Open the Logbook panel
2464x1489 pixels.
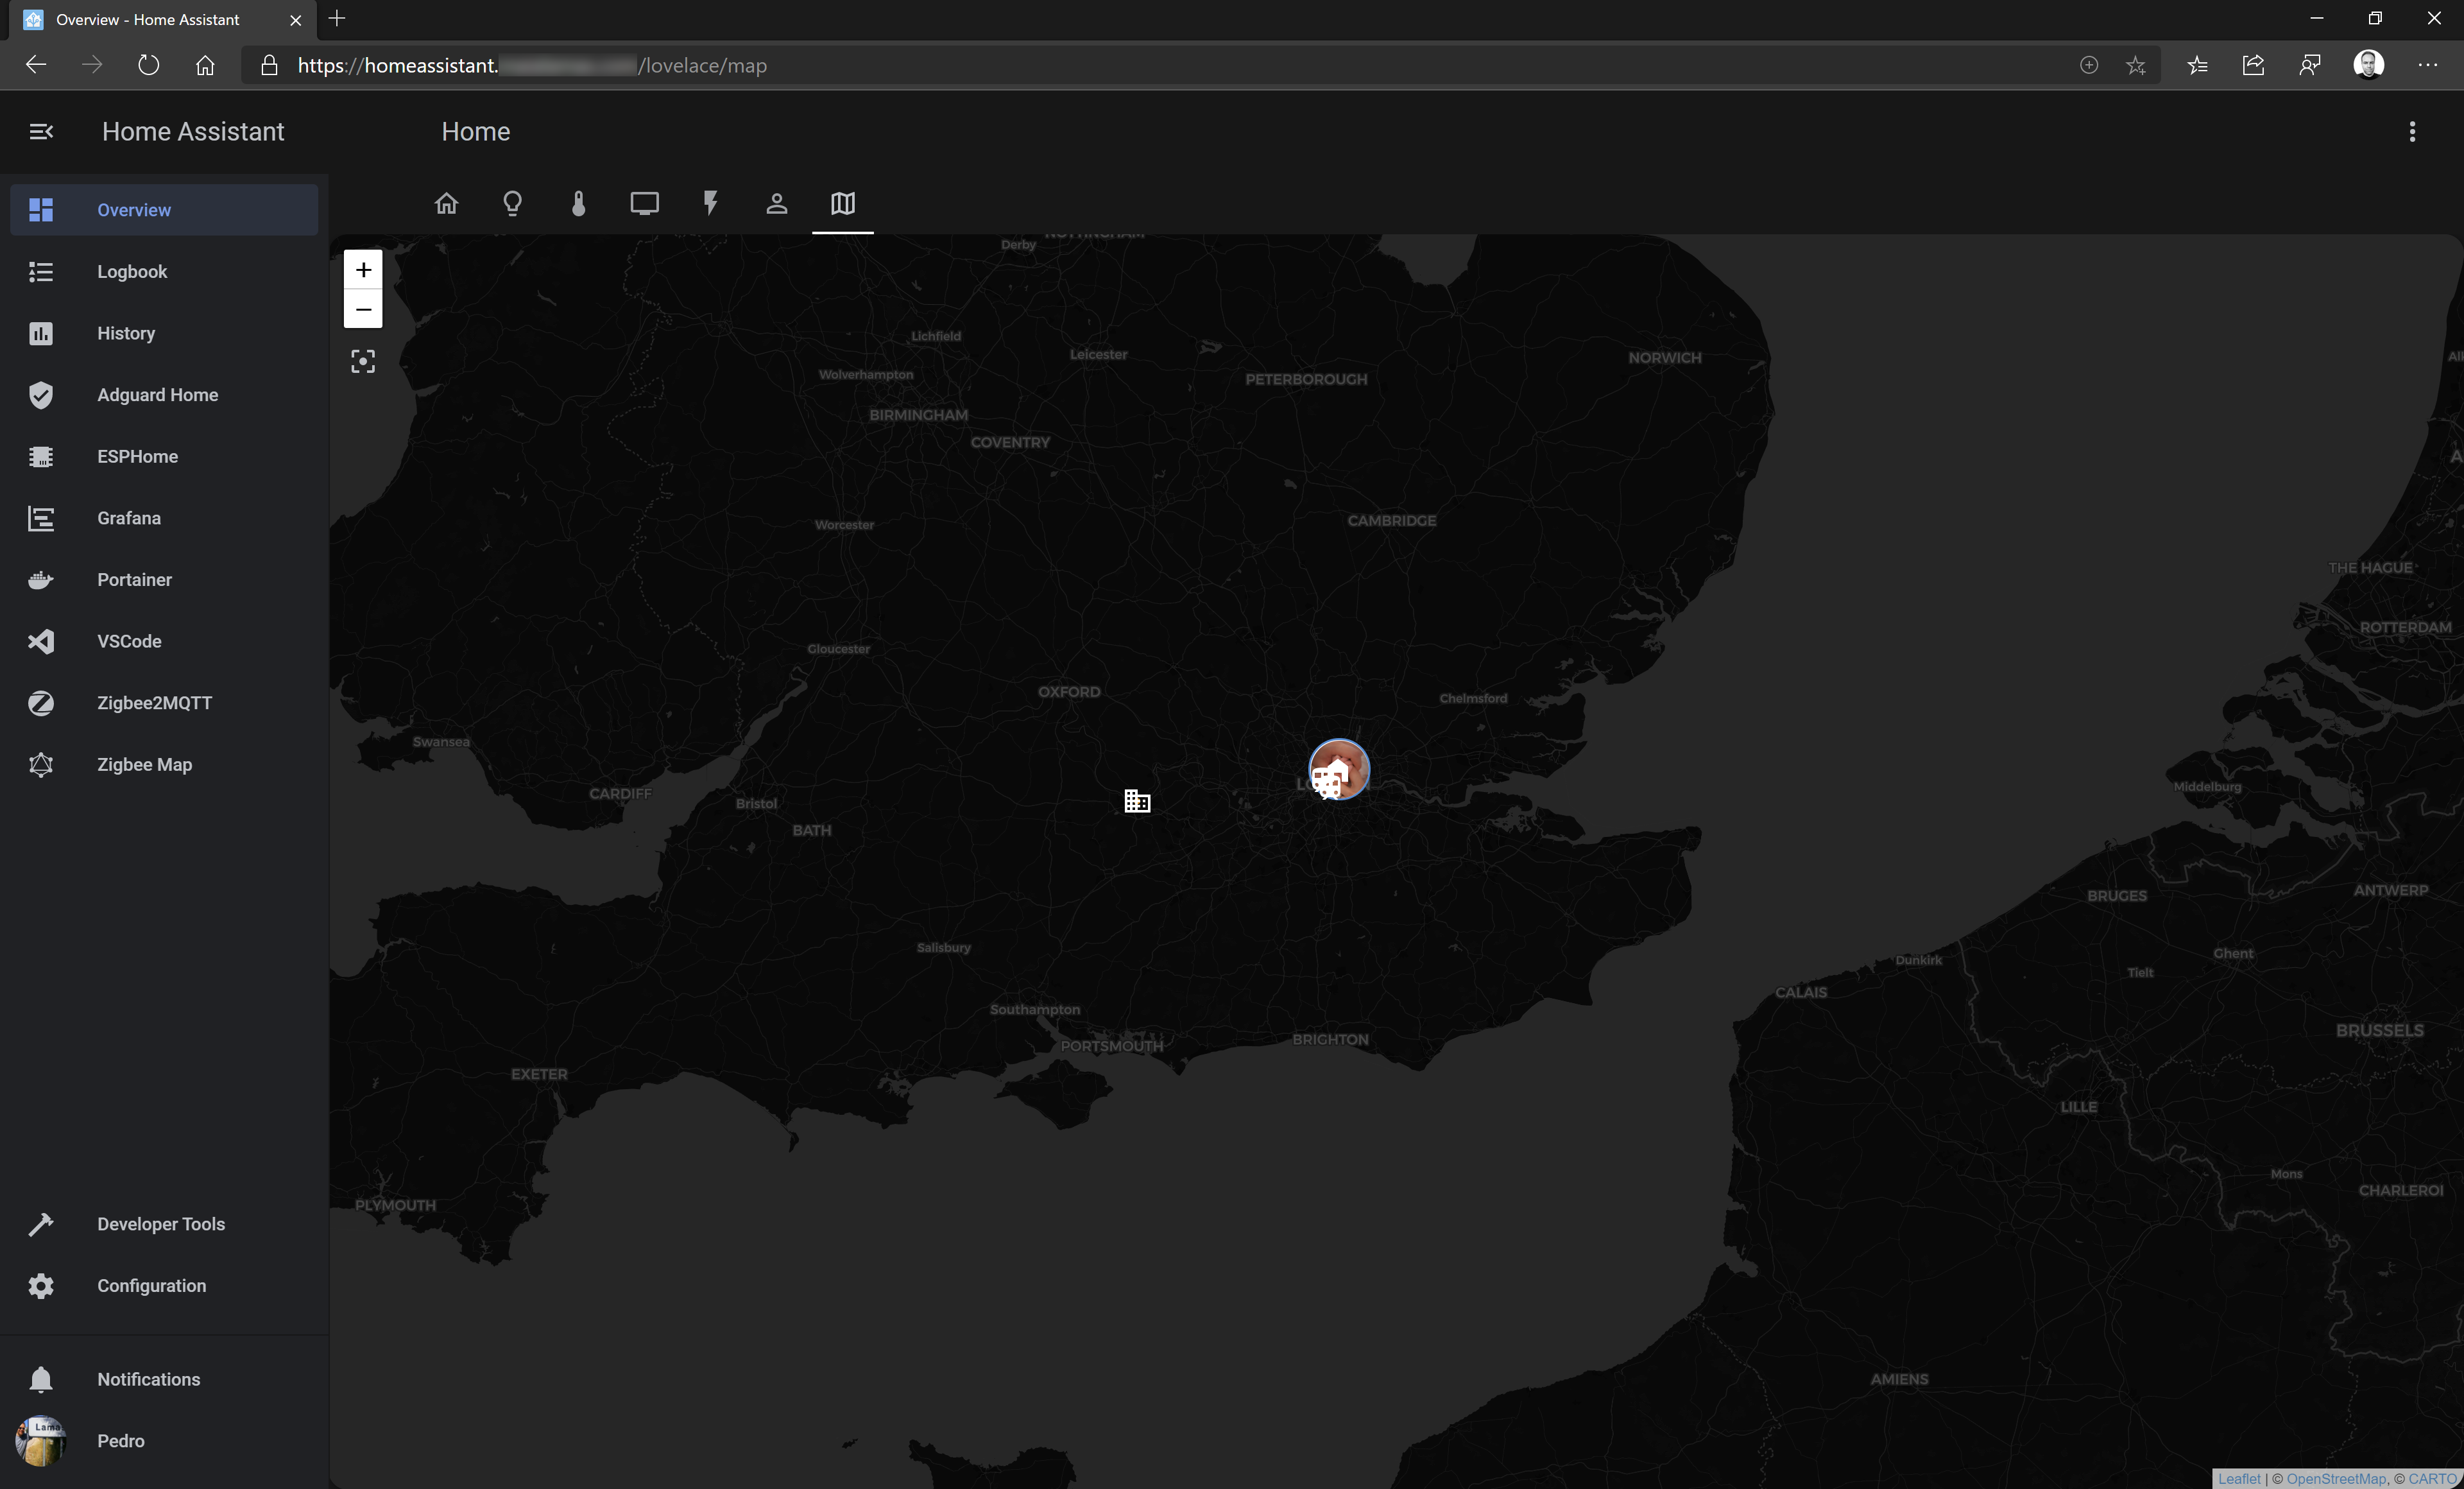click(132, 272)
